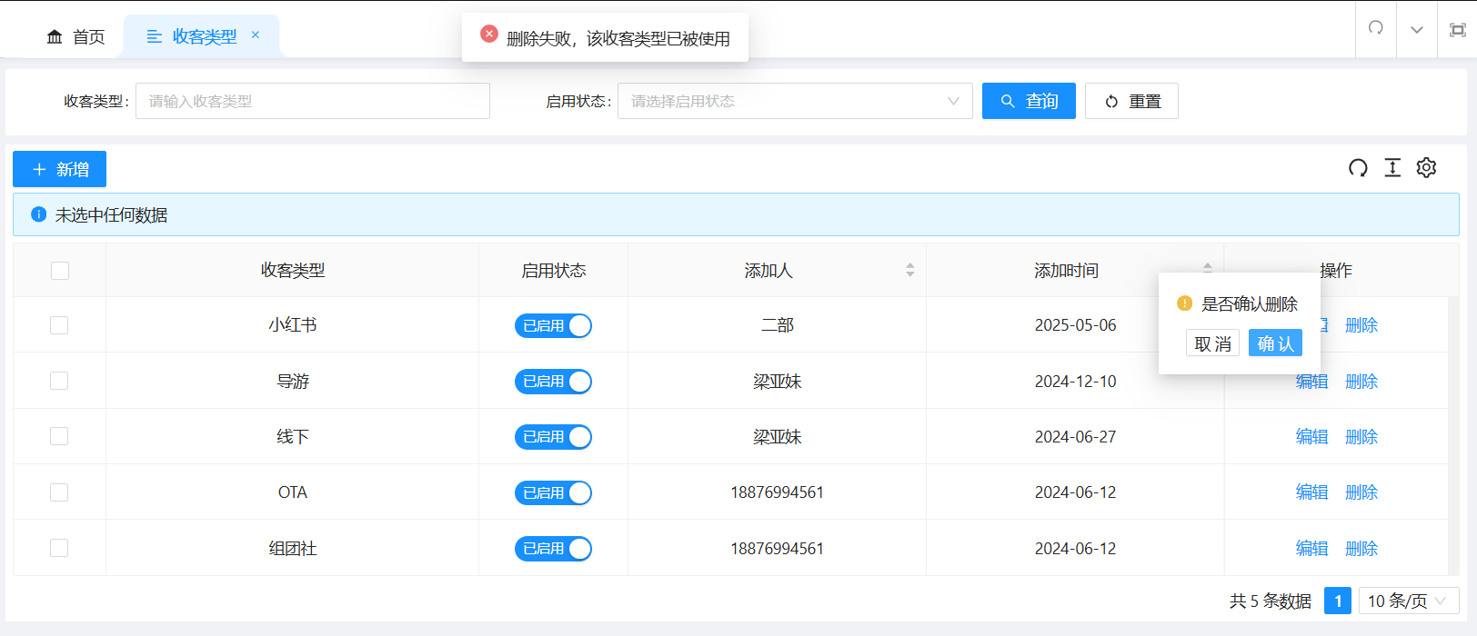Open the column settings gear icon
This screenshot has width=1477, height=636.
click(x=1426, y=168)
